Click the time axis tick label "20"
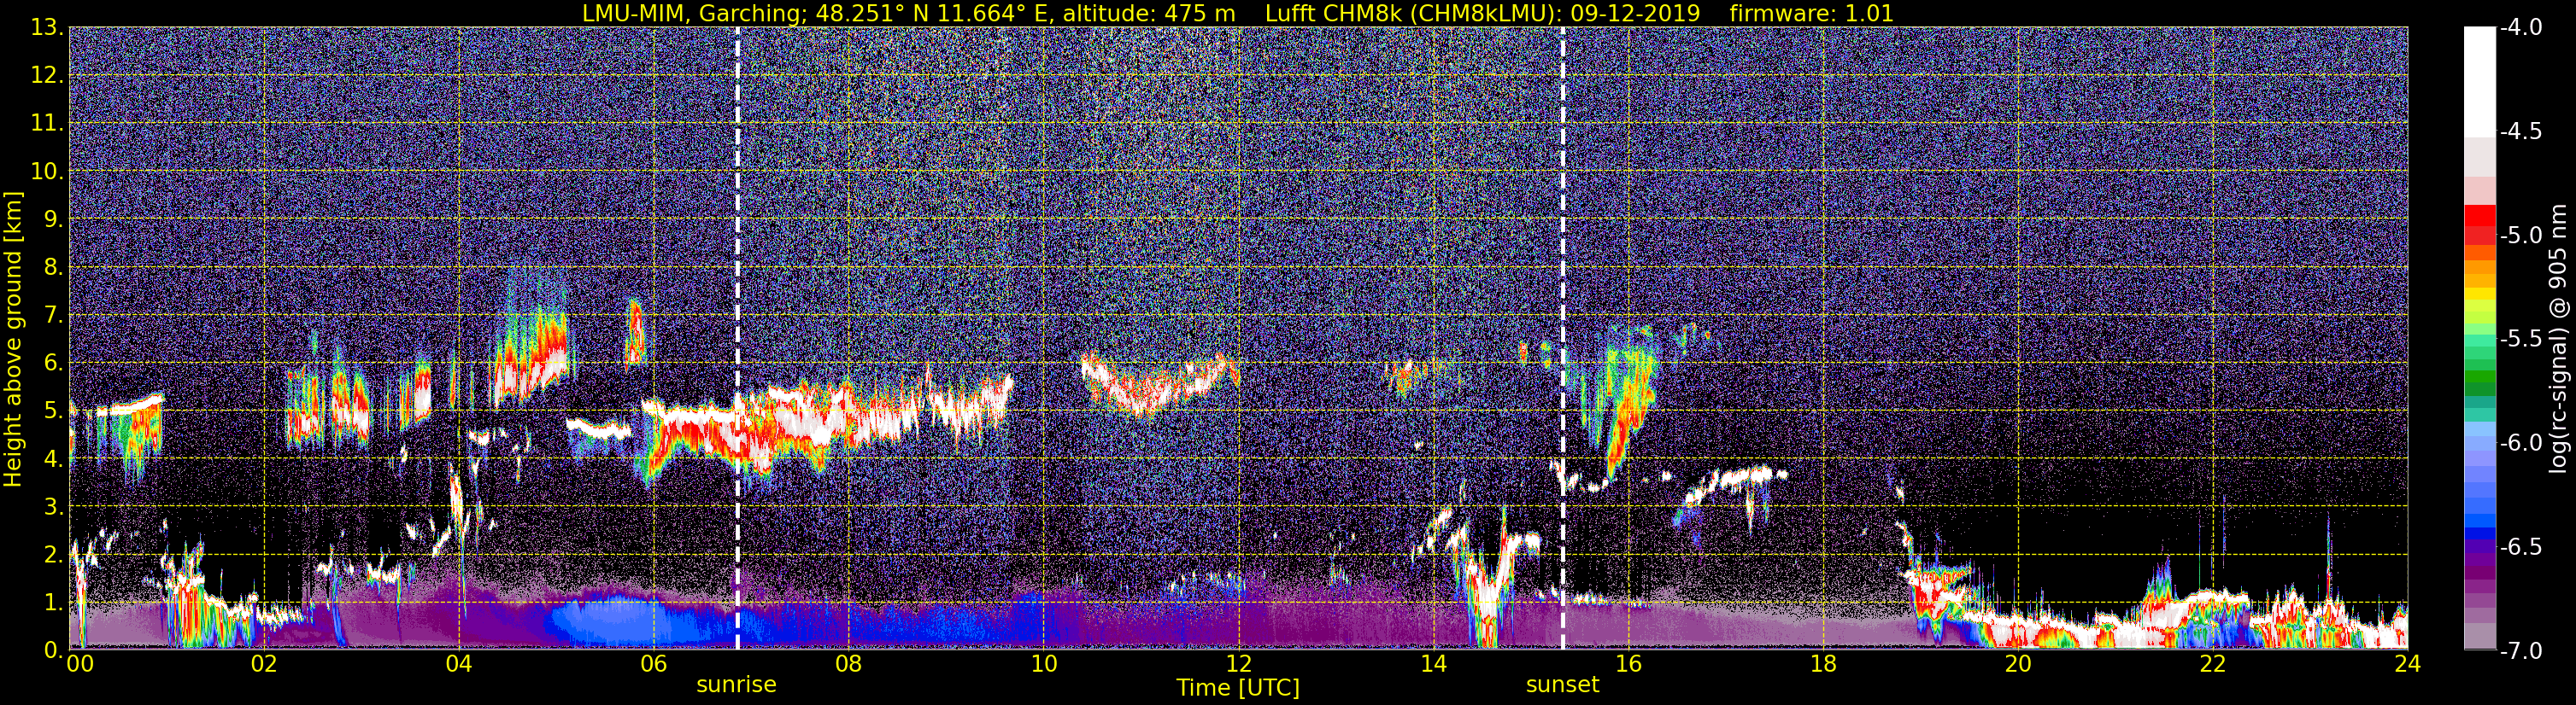Screen dimensions: 2576x705 2018,664
